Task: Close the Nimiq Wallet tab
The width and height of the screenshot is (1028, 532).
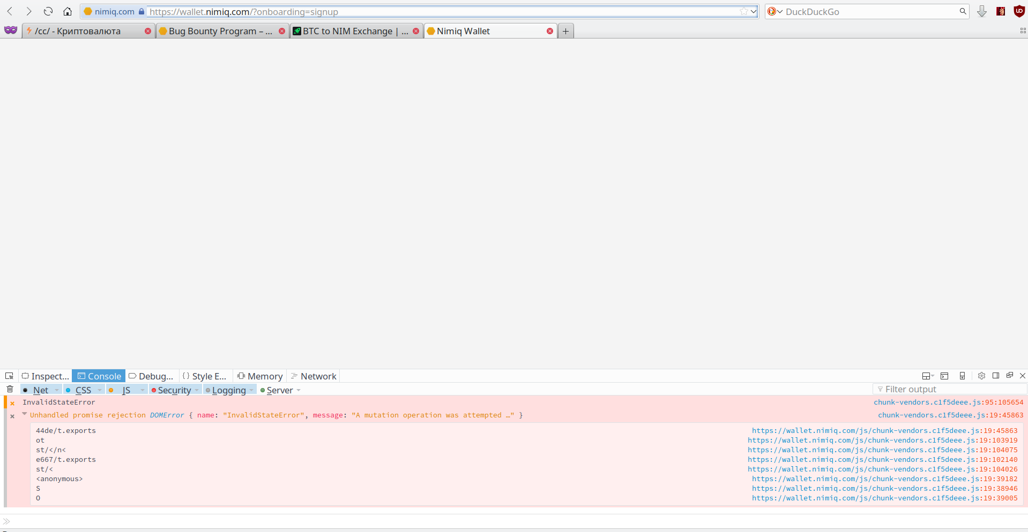Action: click(x=550, y=31)
